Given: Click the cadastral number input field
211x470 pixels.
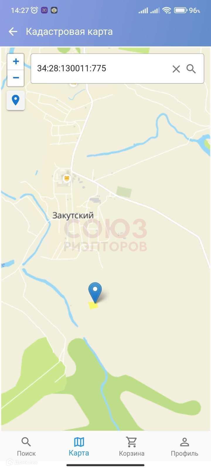Looking at the screenshot, I should coord(117,69).
